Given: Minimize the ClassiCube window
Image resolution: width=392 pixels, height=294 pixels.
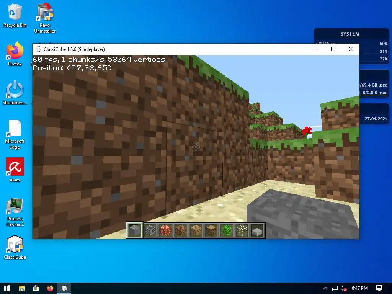Looking at the screenshot, I should click(x=316, y=49).
